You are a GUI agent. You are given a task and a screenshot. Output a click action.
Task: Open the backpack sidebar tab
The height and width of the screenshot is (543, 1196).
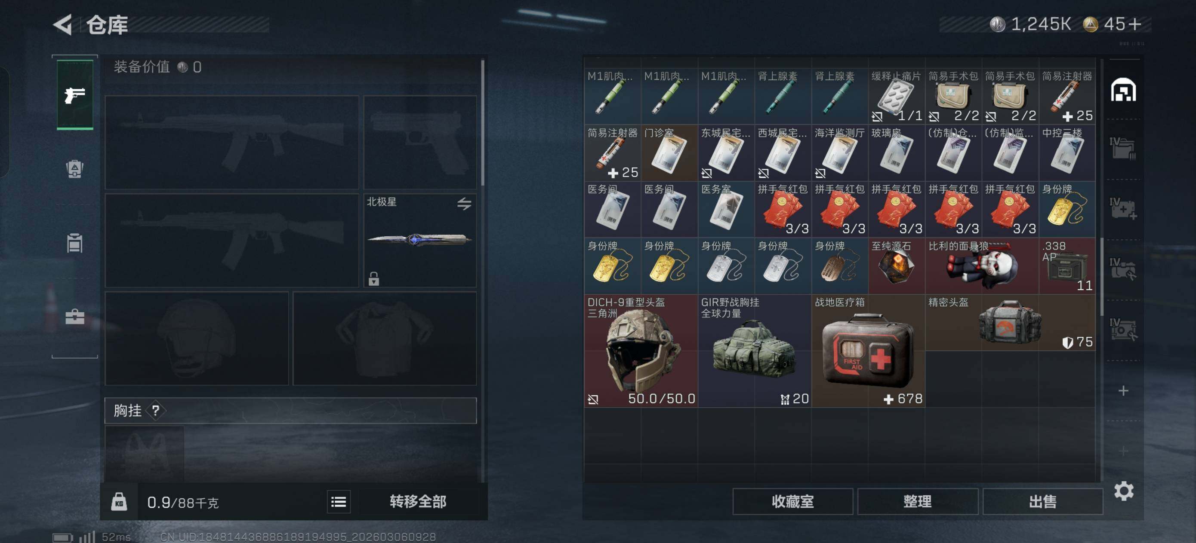75,169
